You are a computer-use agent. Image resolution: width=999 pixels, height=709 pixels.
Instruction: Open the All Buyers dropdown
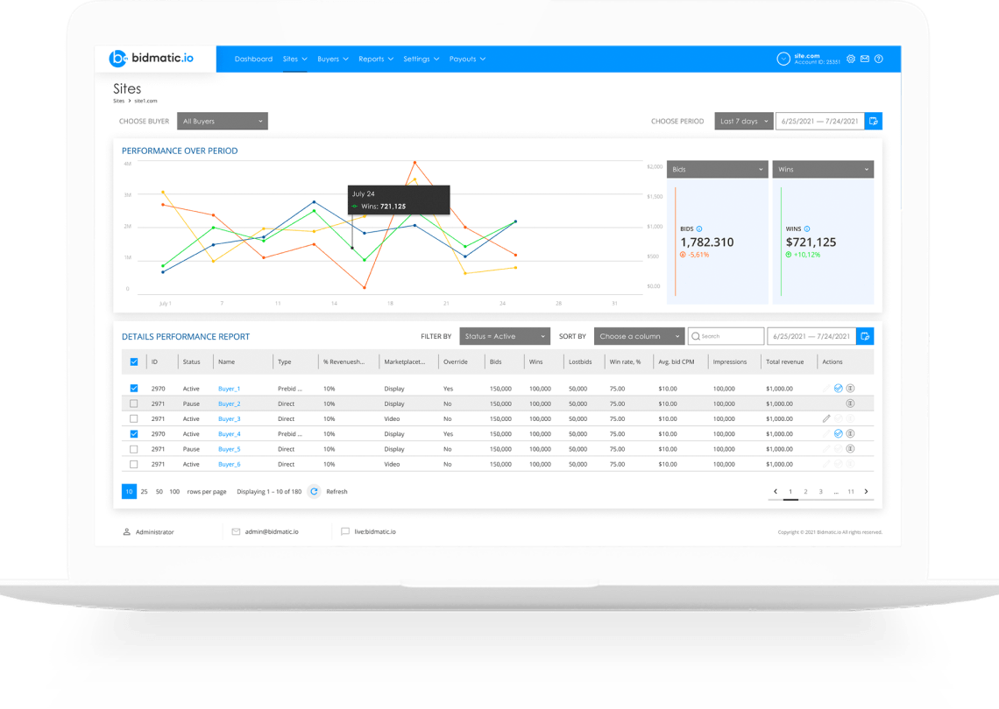coord(223,121)
